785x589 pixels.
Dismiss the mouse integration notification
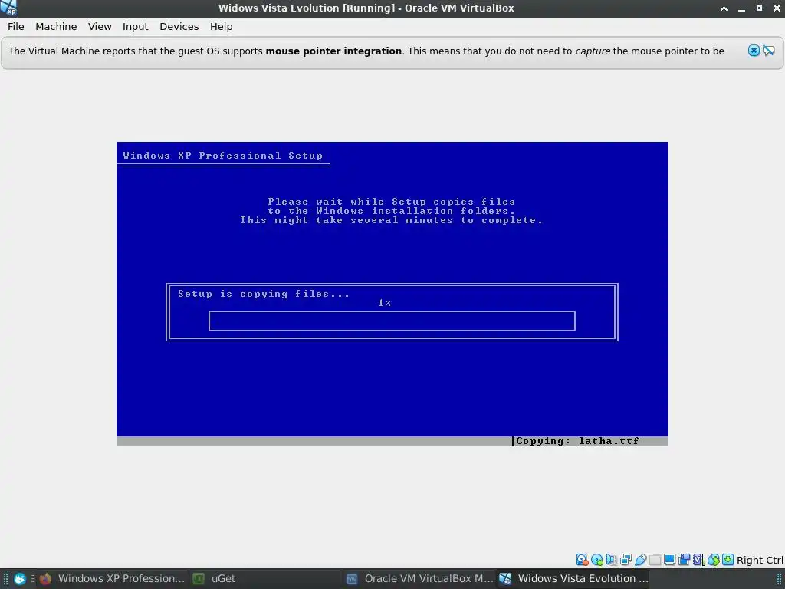tap(754, 50)
